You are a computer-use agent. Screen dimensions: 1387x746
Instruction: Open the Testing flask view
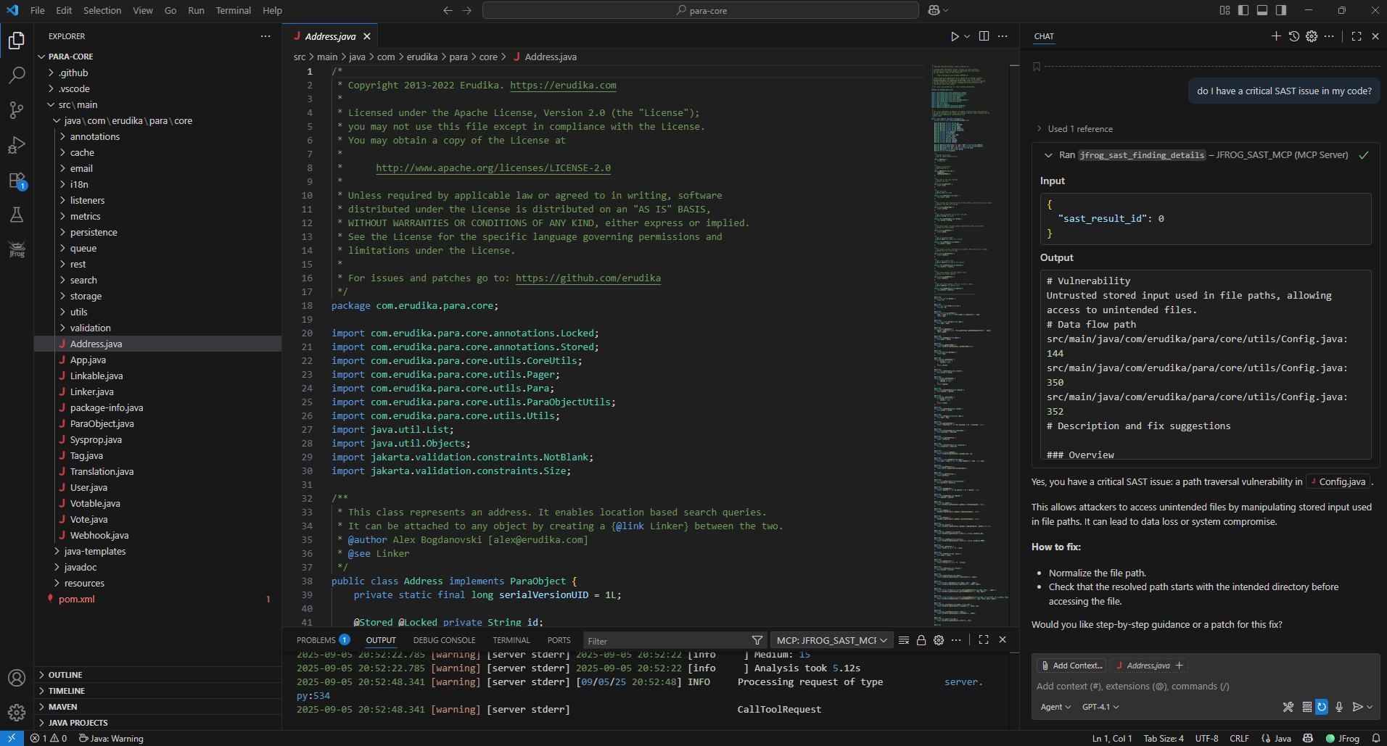point(17,215)
